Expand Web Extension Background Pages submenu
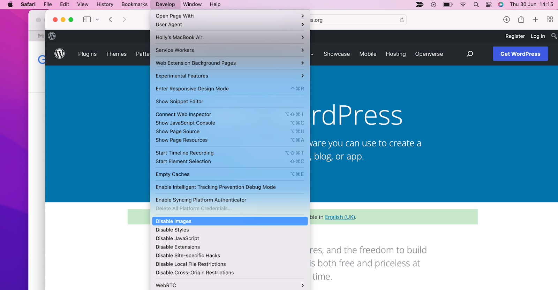This screenshot has width=558, height=290. (230, 63)
